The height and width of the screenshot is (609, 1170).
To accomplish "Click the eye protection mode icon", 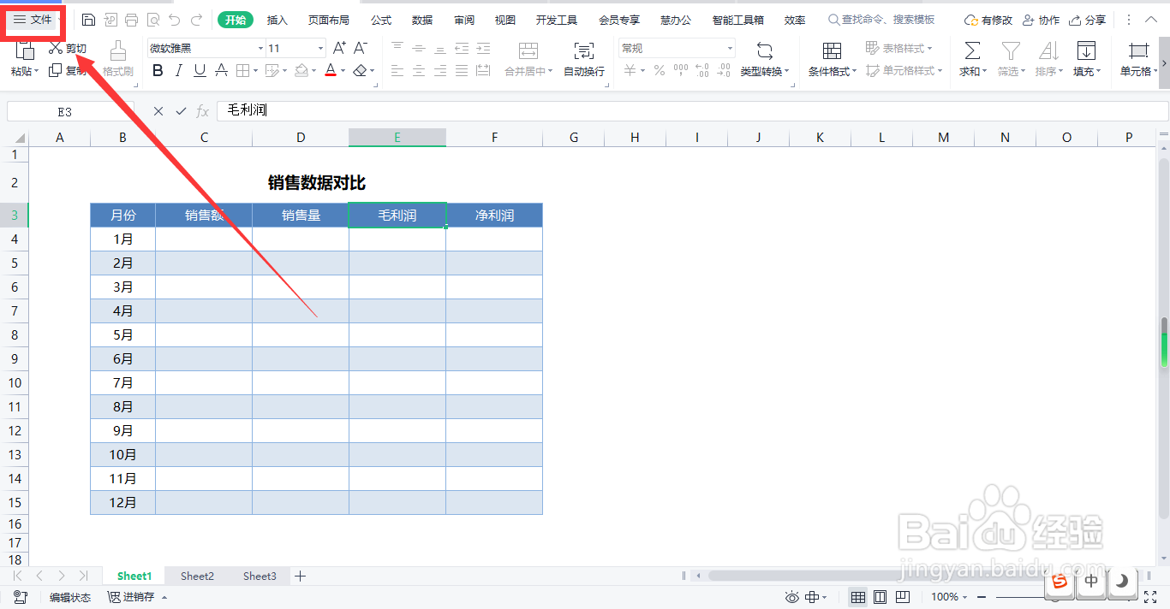I will coord(792,597).
